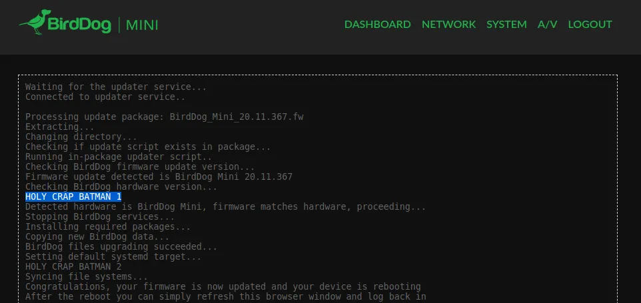This screenshot has height=303, width=641.
Task: Click 'BirdDog files upgrading succeeded' line
Action: click(x=121, y=246)
